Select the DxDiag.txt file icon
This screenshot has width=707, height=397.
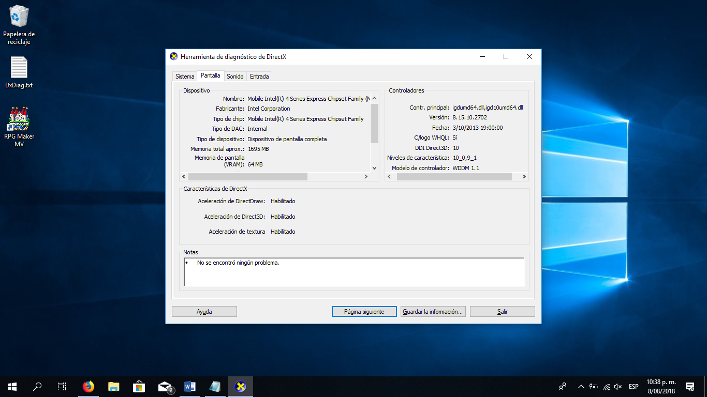click(x=19, y=72)
